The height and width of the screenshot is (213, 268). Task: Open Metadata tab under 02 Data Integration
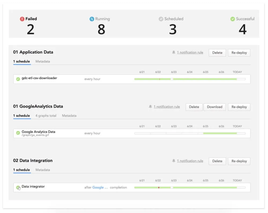(x=43, y=170)
